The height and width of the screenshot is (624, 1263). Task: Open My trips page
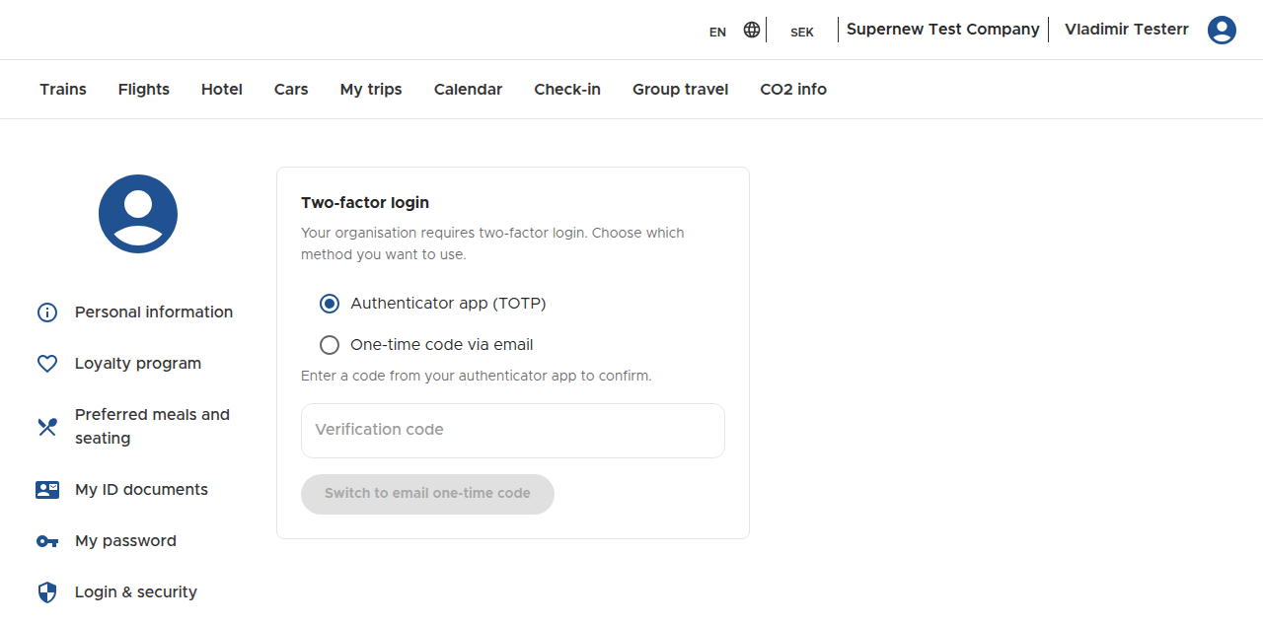click(x=371, y=90)
